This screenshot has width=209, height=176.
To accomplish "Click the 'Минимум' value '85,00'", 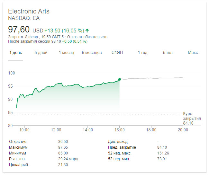I will click(x=63, y=153).
